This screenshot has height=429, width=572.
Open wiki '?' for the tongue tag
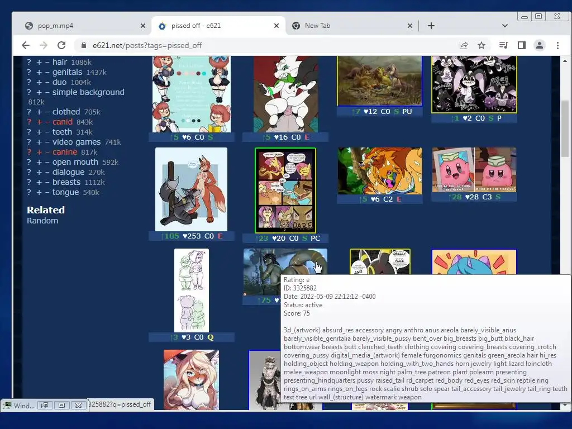(29, 192)
